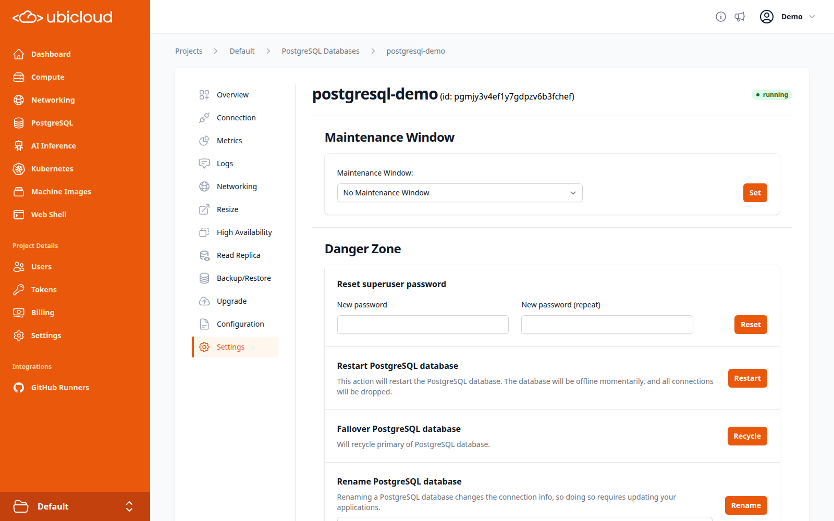
Task: Click the Set maintenance window button
Action: (x=755, y=193)
